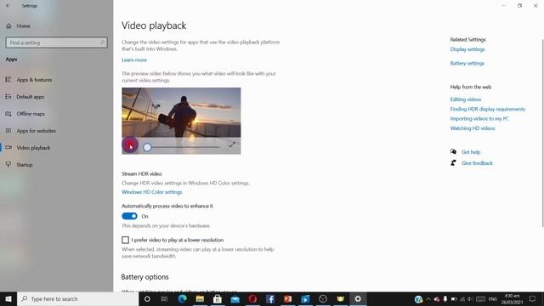This screenshot has width=544, height=306.
Task: Click battery icon in system tray
Action: click(x=454, y=299)
